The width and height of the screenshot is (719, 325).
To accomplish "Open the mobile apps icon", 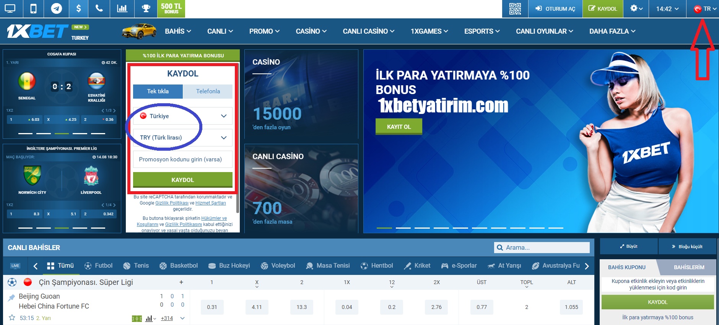I will (x=33, y=8).
